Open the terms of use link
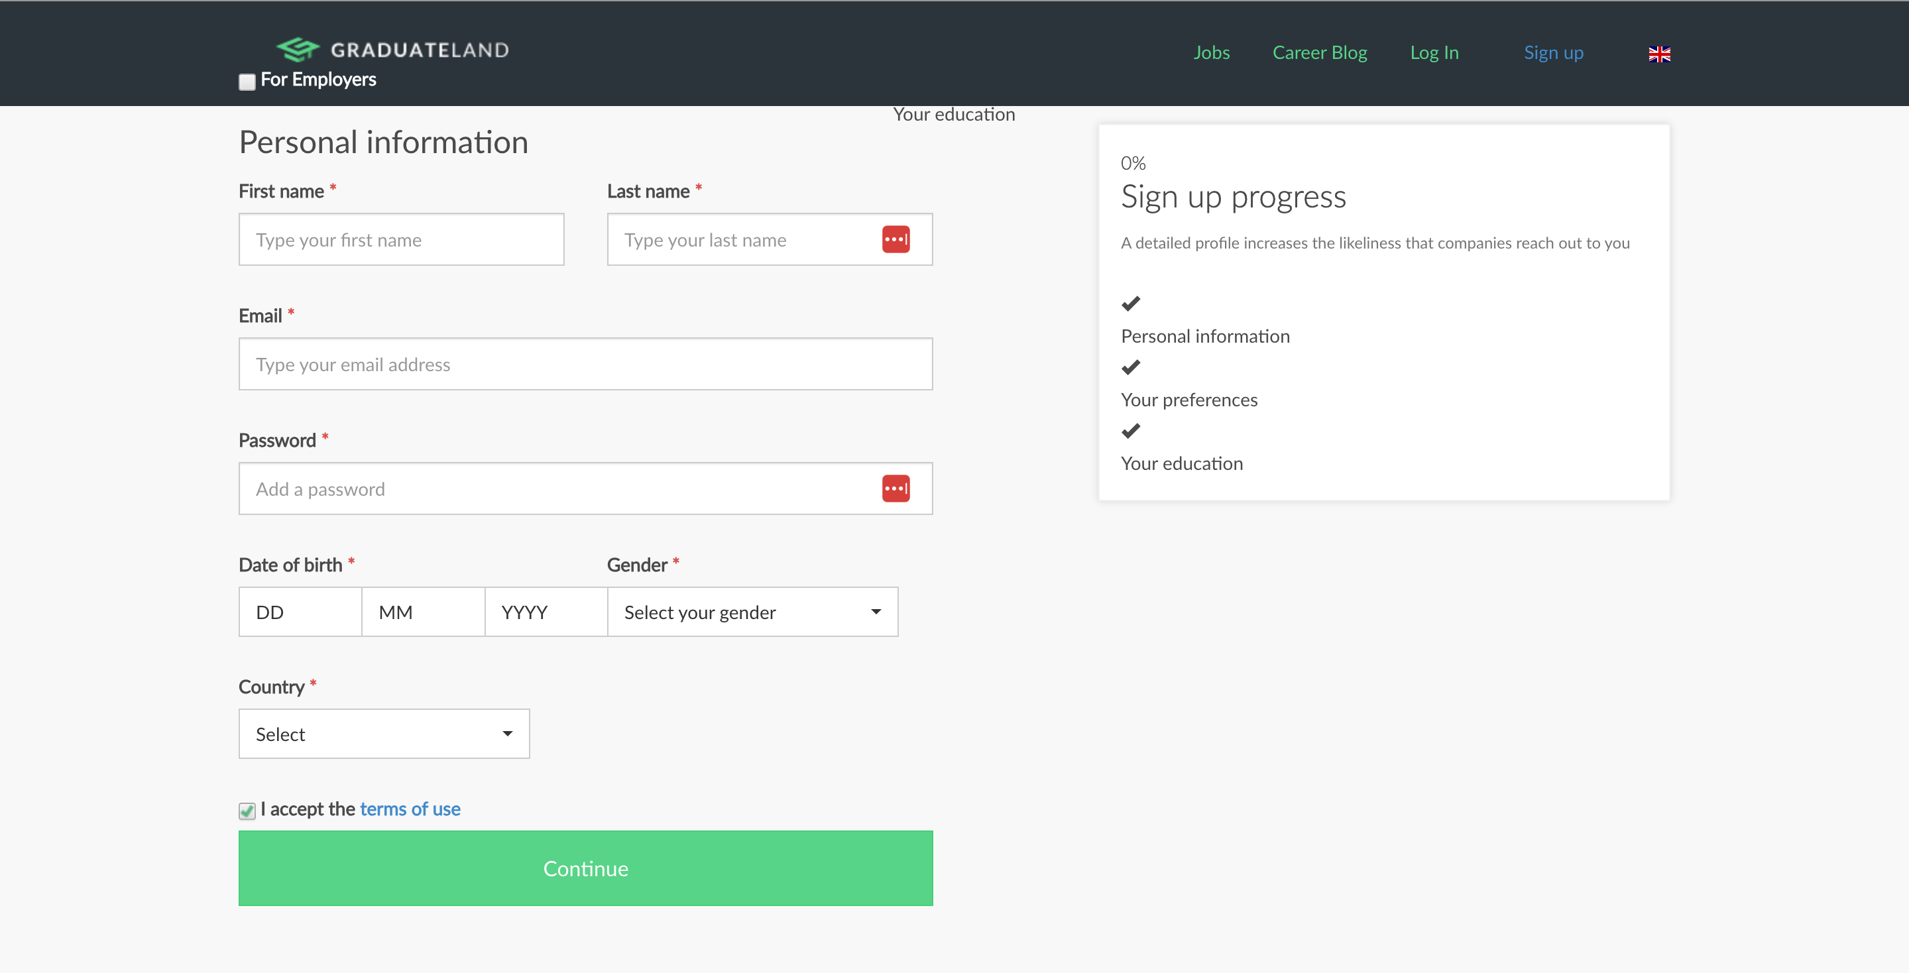1909x973 pixels. [x=410, y=809]
